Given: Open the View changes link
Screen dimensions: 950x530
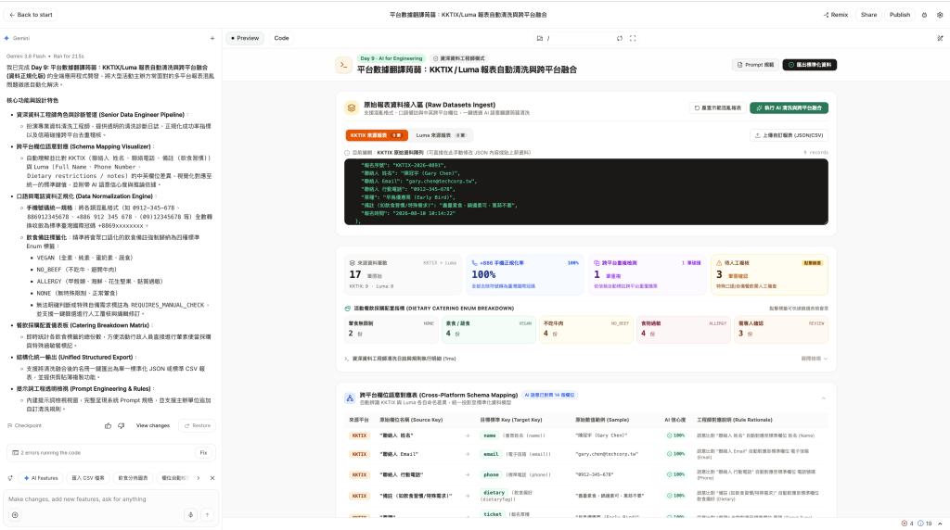Looking at the screenshot, I should pos(153,426).
